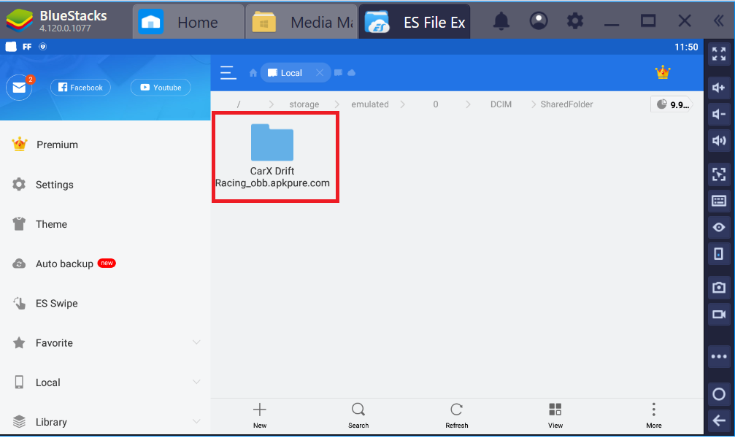Switch to the BlueStacks Home tab
735x438 pixels.
click(x=188, y=22)
